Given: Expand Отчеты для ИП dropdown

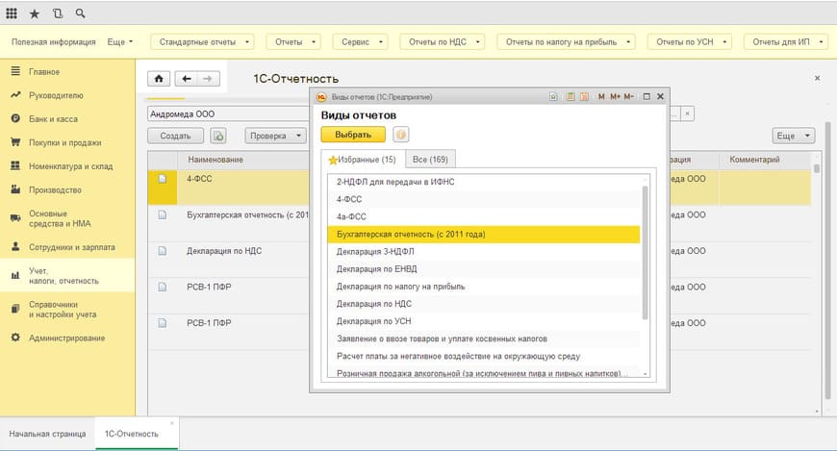Looking at the screenshot, I should click(x=786, y=42).
